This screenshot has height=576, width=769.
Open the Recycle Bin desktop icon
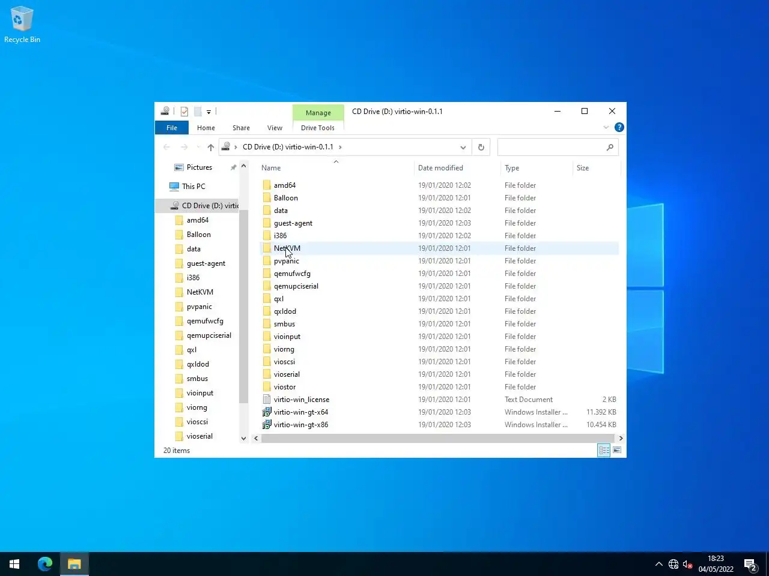point(22,25)
